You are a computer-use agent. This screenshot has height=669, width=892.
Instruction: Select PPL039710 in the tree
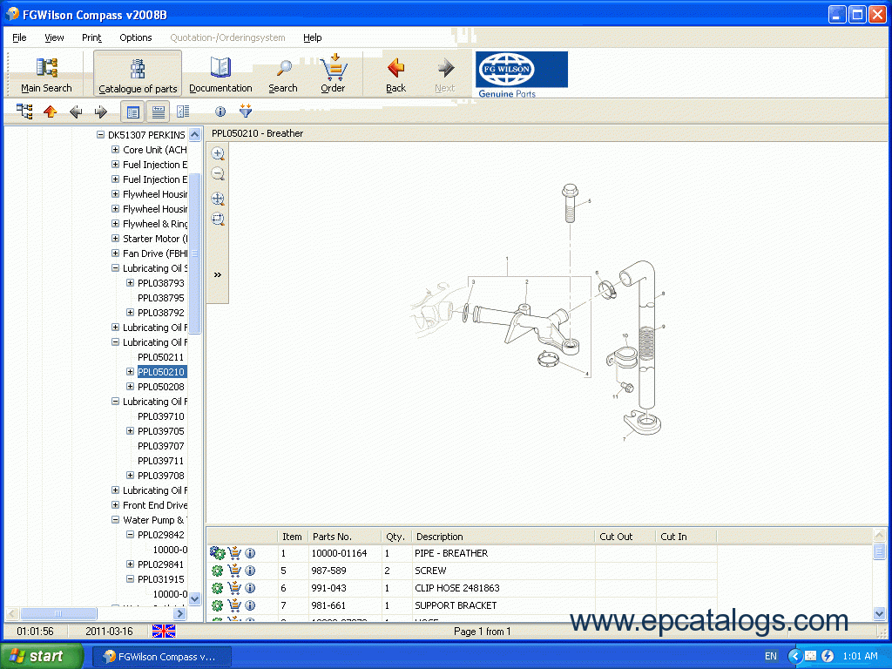(x=161, y=416)
